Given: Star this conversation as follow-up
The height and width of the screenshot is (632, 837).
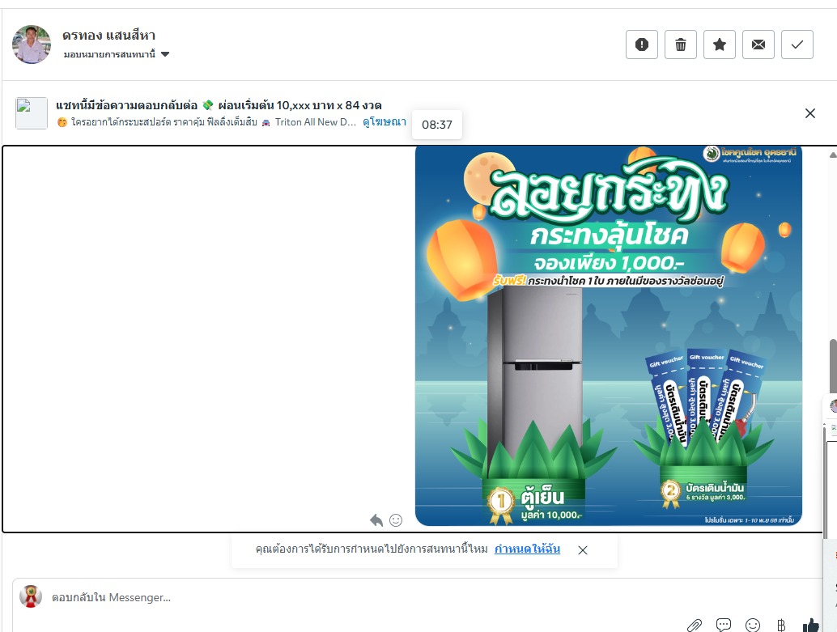Looking at the screenshot, I should [x=720, y=45].
